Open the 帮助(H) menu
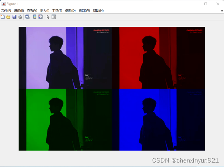Screen dimensions: 224x167 point(98,11)
